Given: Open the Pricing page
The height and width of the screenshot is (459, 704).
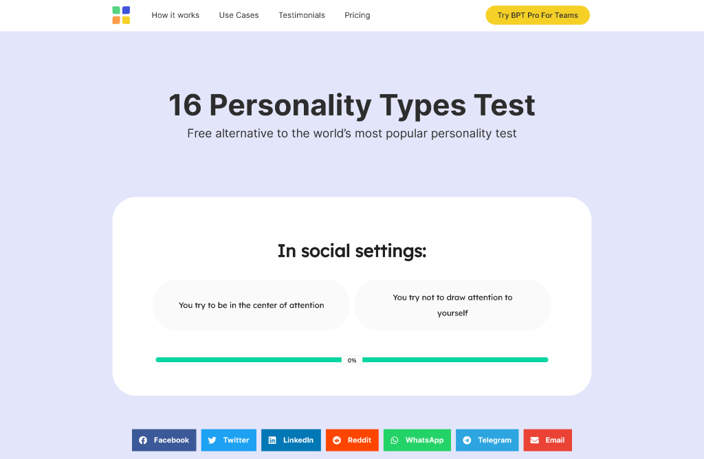Looking at the screenshot, I should pos(357,14).
